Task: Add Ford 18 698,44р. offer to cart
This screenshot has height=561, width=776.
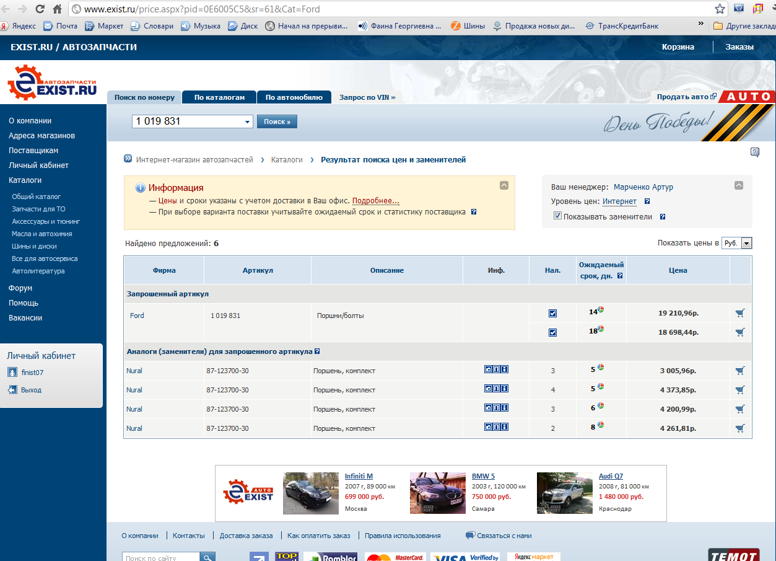Action: point(740,332)
